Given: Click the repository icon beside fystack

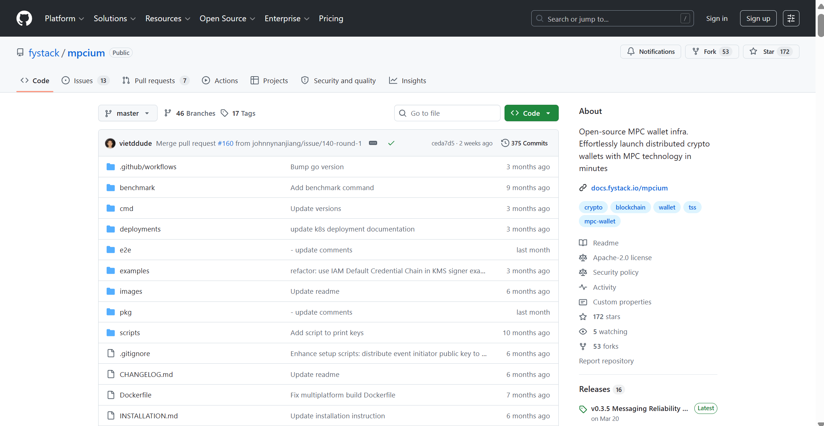Looking at the screenshot, I should coord(20,53).
